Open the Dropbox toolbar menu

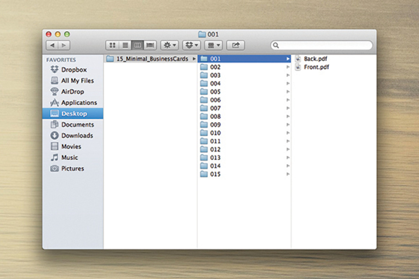(x=191, y=45)
